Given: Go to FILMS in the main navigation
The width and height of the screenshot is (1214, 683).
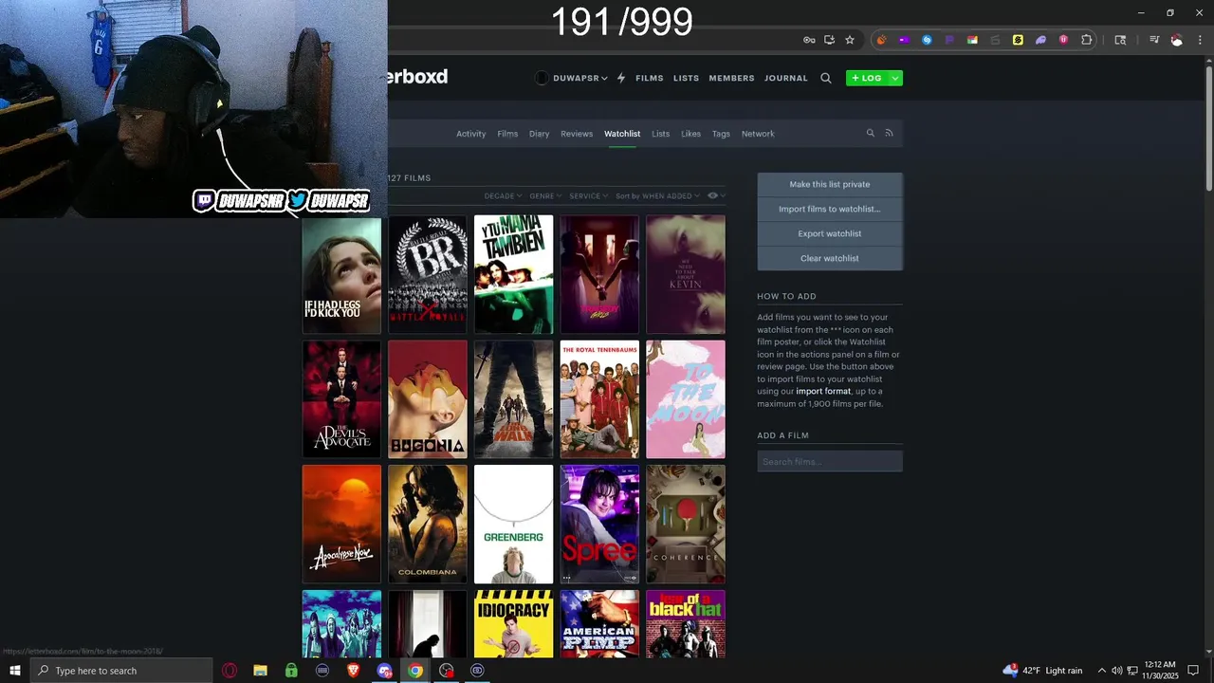Looking at the screenshot, I should click(650, 78).
